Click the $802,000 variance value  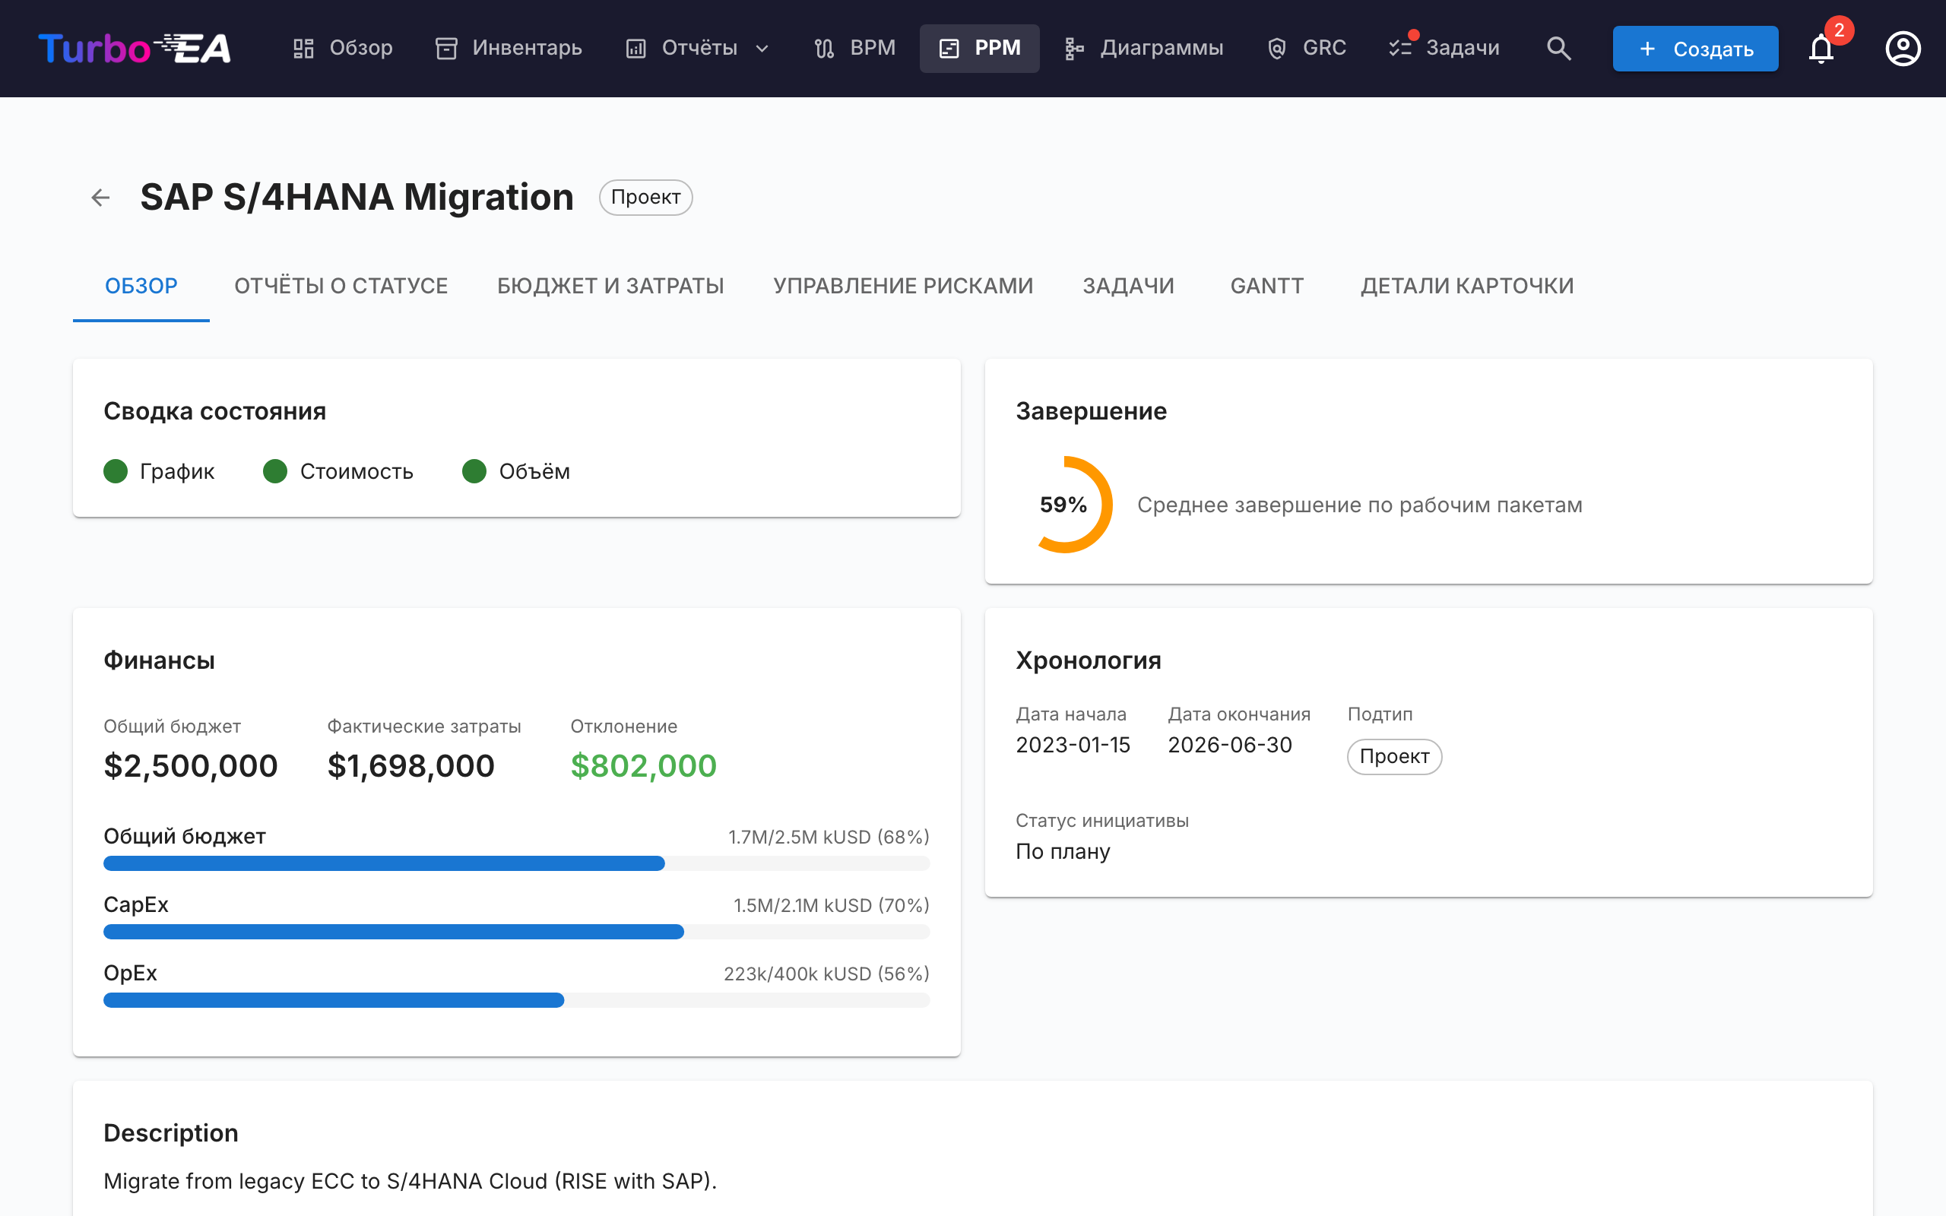pyautogui.click(x=643, y=765)
